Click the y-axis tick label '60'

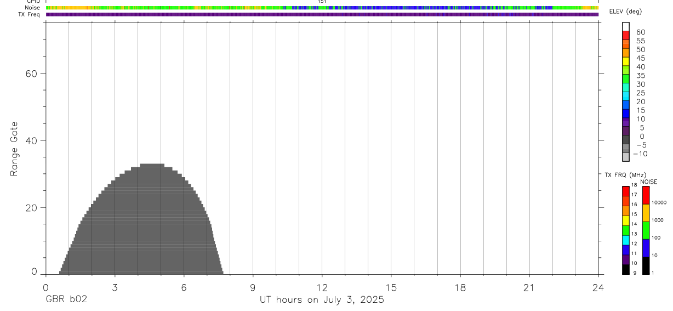(31, 73)
